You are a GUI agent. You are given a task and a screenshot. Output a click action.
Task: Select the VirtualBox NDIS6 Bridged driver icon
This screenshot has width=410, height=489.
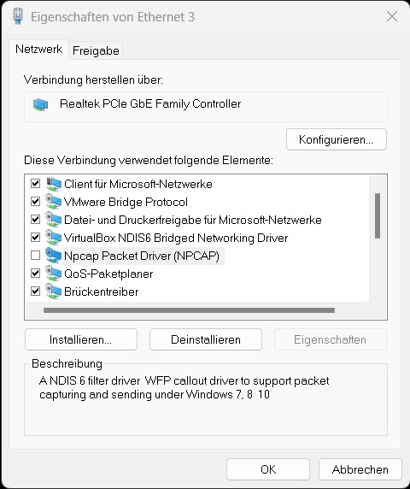pyautogui.click(x=54, y=238)
